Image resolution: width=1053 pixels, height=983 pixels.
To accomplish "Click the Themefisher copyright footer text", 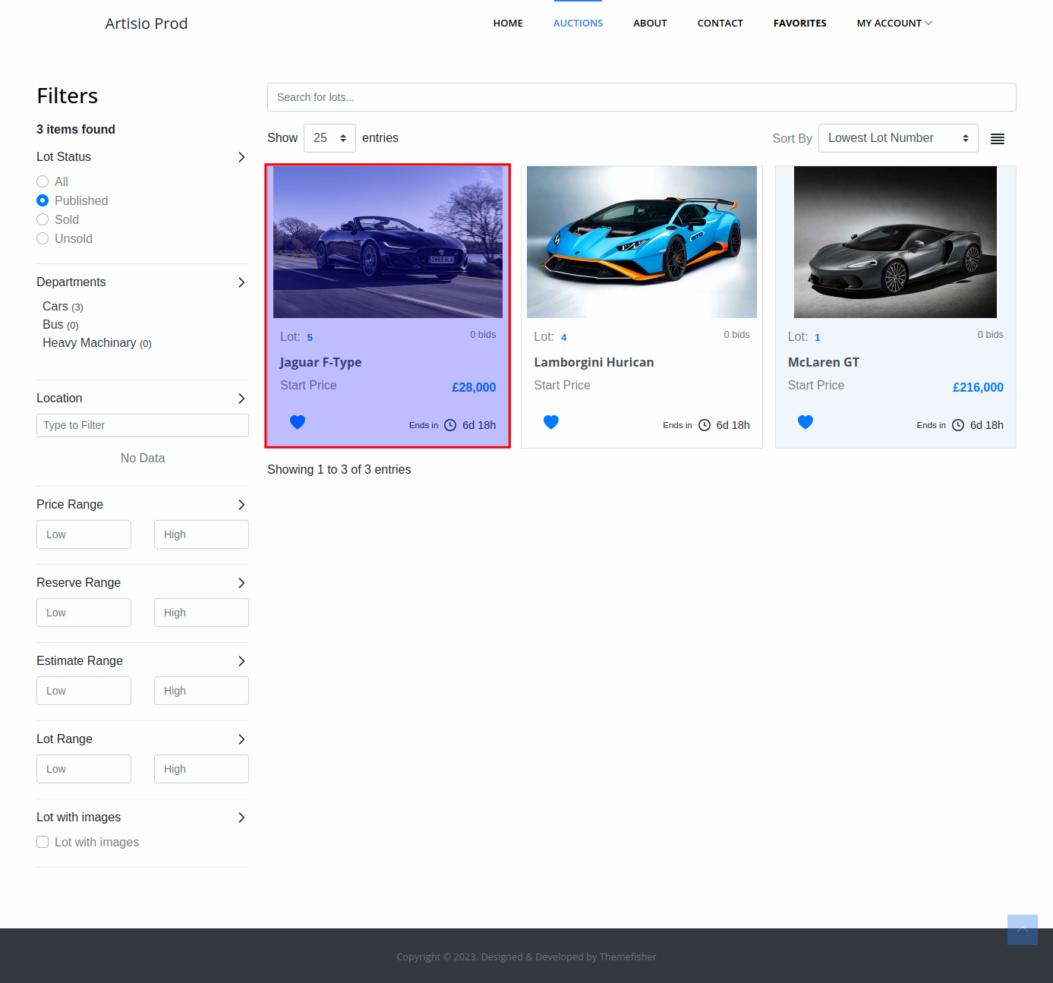I will [x=526, y=956].
